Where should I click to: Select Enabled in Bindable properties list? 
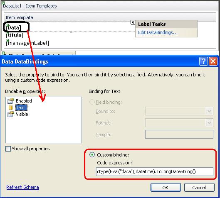(24, 101)
